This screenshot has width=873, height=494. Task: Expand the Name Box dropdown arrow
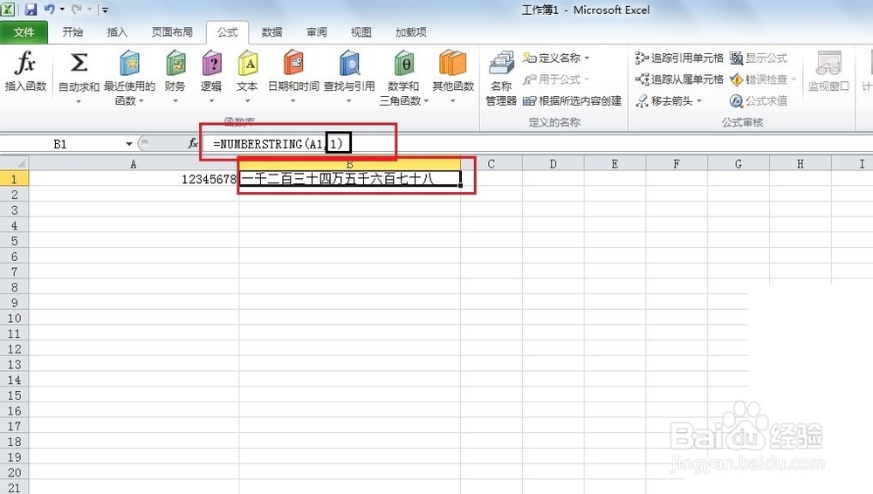(128, 144)
